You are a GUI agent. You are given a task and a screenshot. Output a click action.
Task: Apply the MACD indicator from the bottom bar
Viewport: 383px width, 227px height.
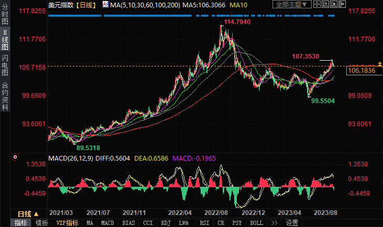pos(107,223)
